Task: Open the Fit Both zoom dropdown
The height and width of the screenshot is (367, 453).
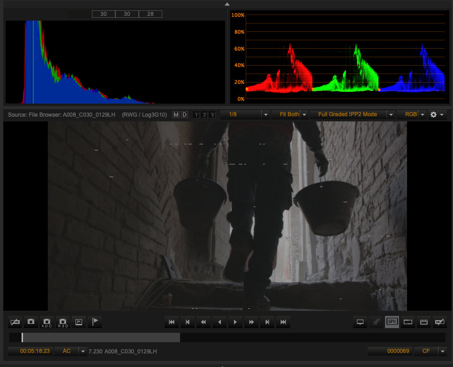Action: 290,115
